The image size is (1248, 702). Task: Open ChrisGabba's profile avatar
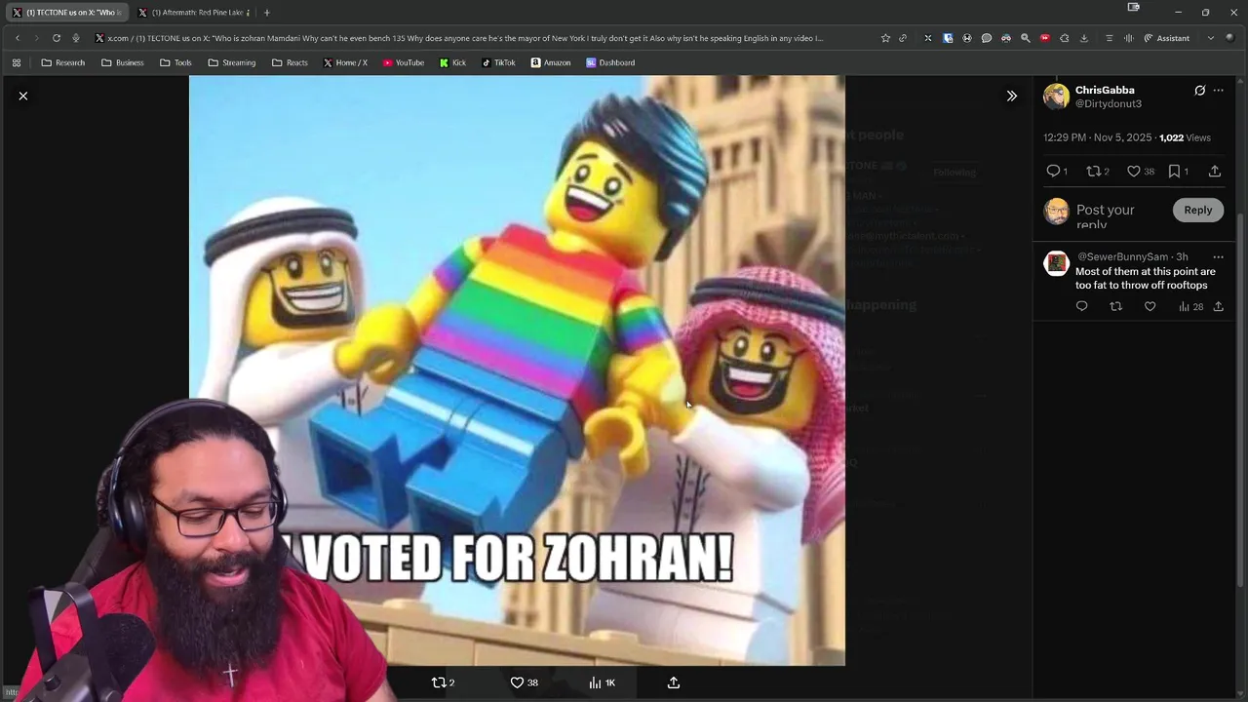tap(1056, 97)
